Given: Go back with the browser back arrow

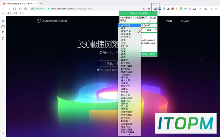Looking at the screenshot, I should pyautogui.click(x=4, y=9).
